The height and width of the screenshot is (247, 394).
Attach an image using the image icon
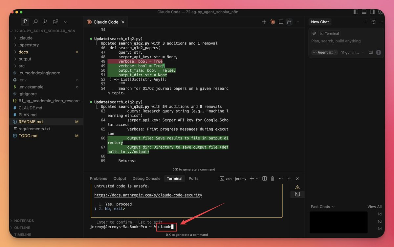[x=371, y=52]
